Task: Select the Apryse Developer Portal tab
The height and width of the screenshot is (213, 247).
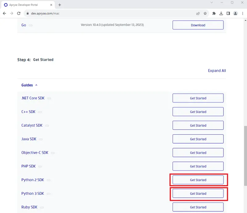Action: (28, 5)
